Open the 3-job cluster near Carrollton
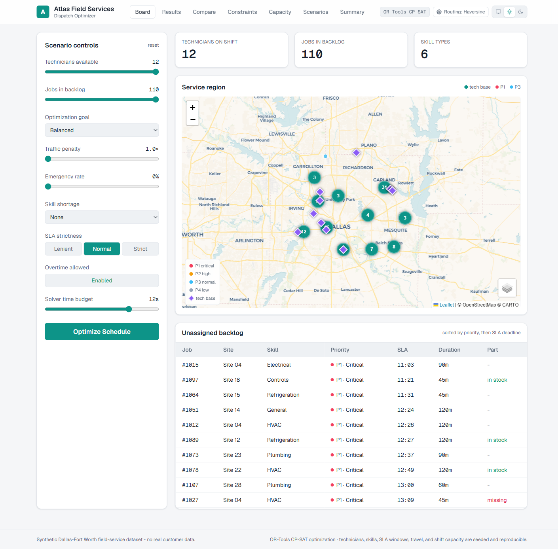The height and width of the screenshot is (549, 558). (x=314, y=178)
